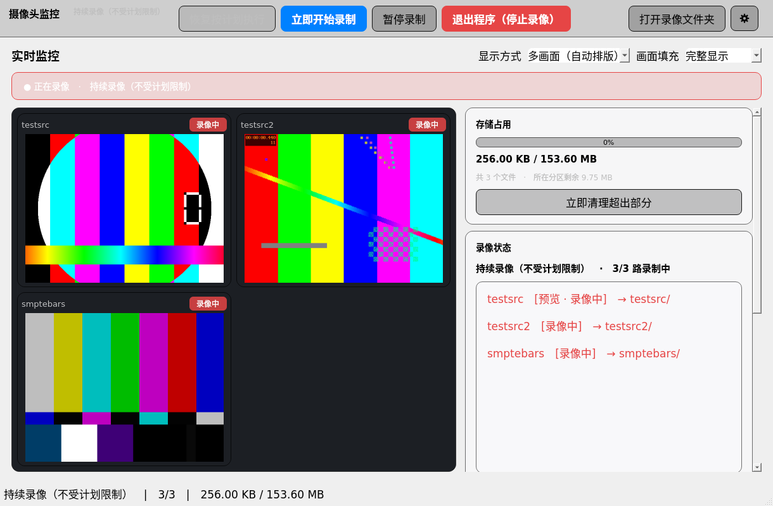Screen dimensions: 773x506
Task: Click 录像中 badge on testsrc tile
Action: (x=208, y=125)
